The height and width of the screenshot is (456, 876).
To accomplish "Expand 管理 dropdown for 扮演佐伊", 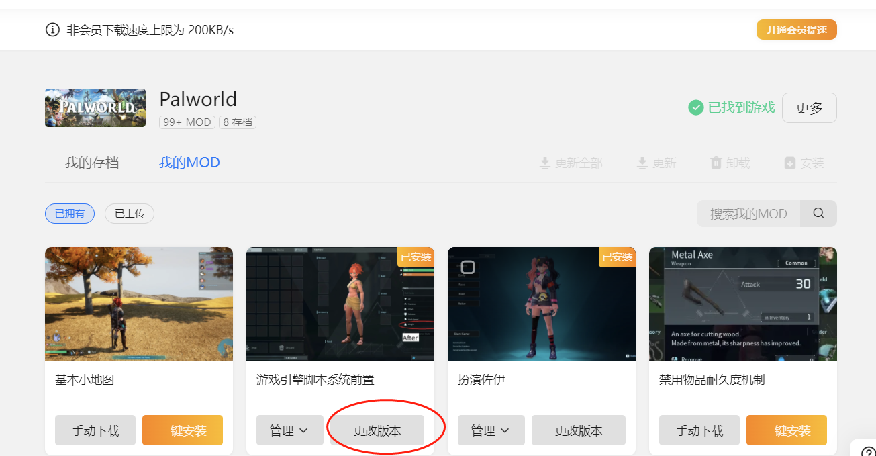I will (x=491, y=430).
